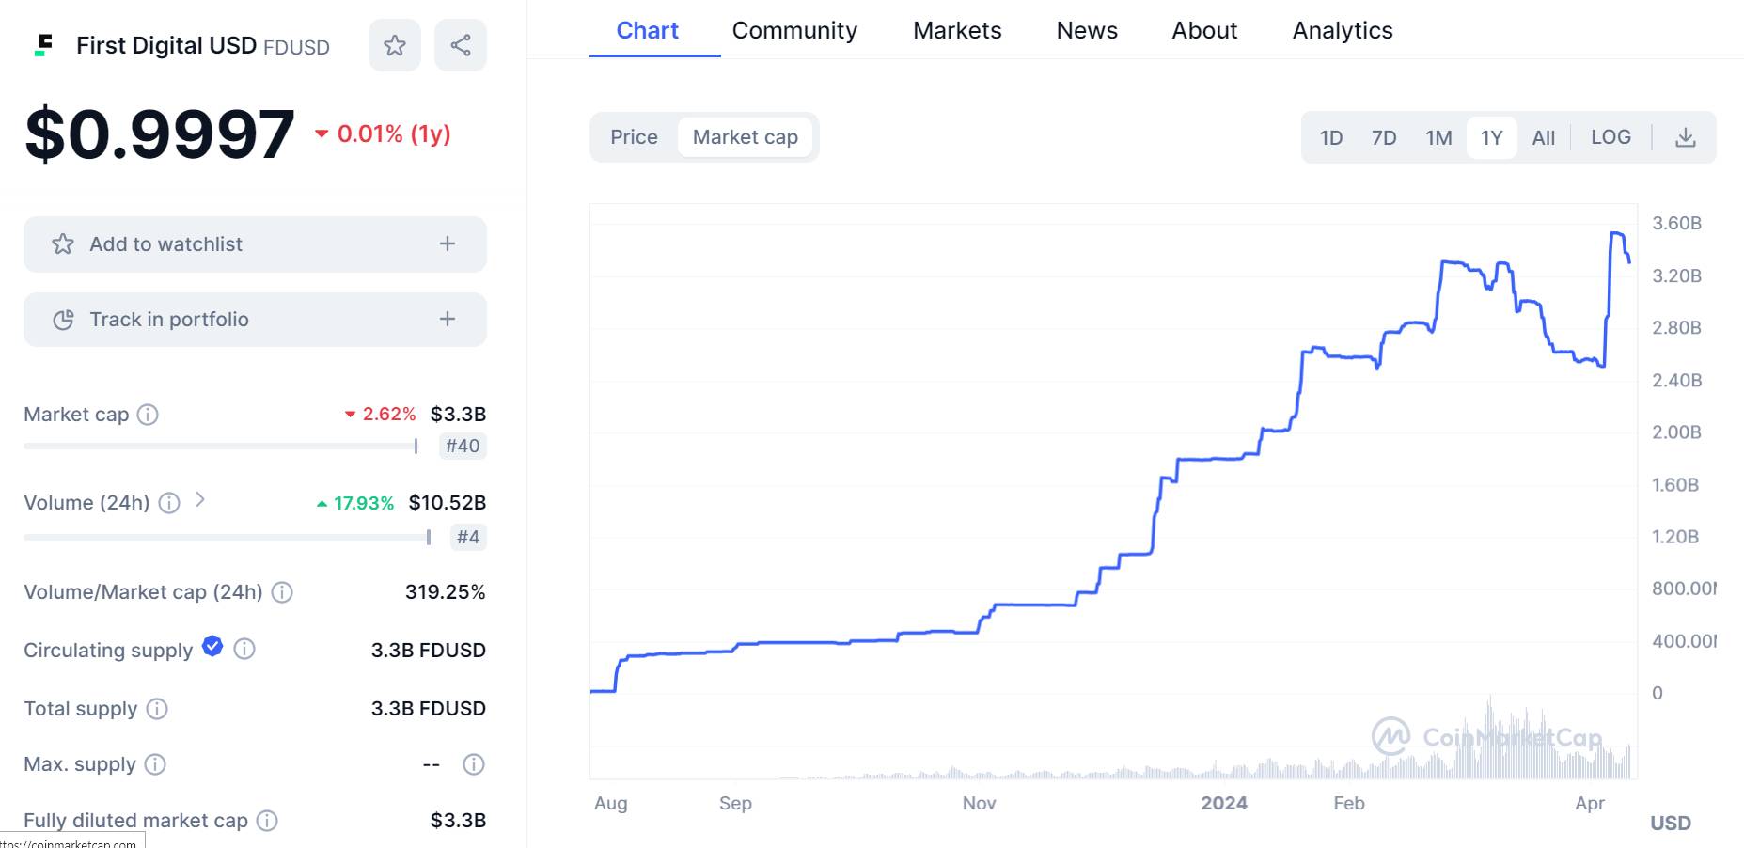Click the 2.62% market cap change
The image size is (1744, 848).
point(381,415)
